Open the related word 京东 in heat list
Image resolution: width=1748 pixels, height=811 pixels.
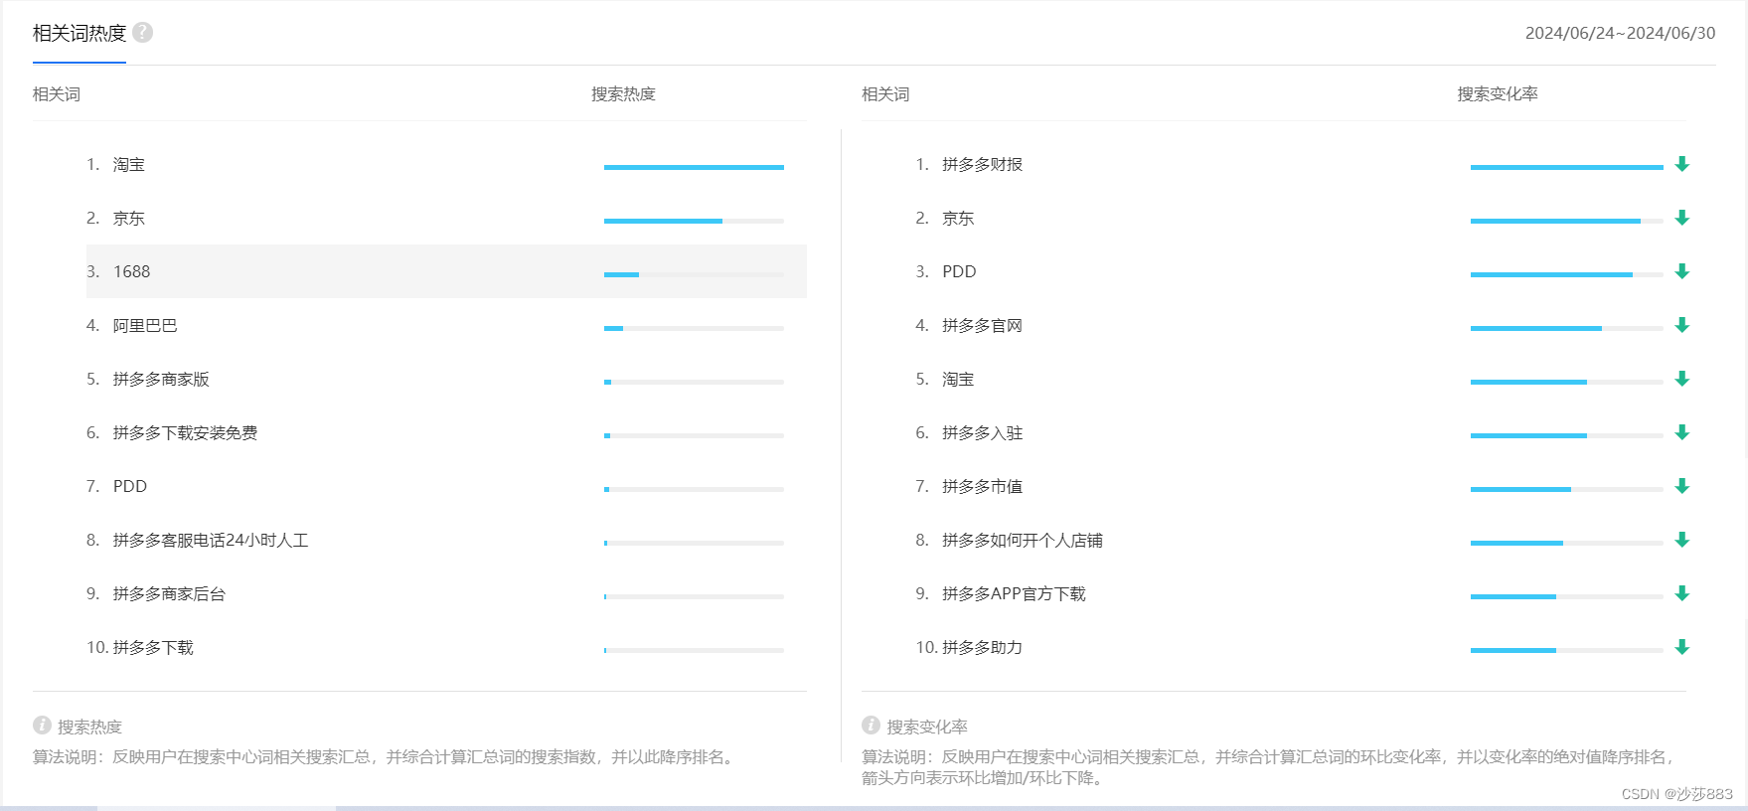pos(129,219)
